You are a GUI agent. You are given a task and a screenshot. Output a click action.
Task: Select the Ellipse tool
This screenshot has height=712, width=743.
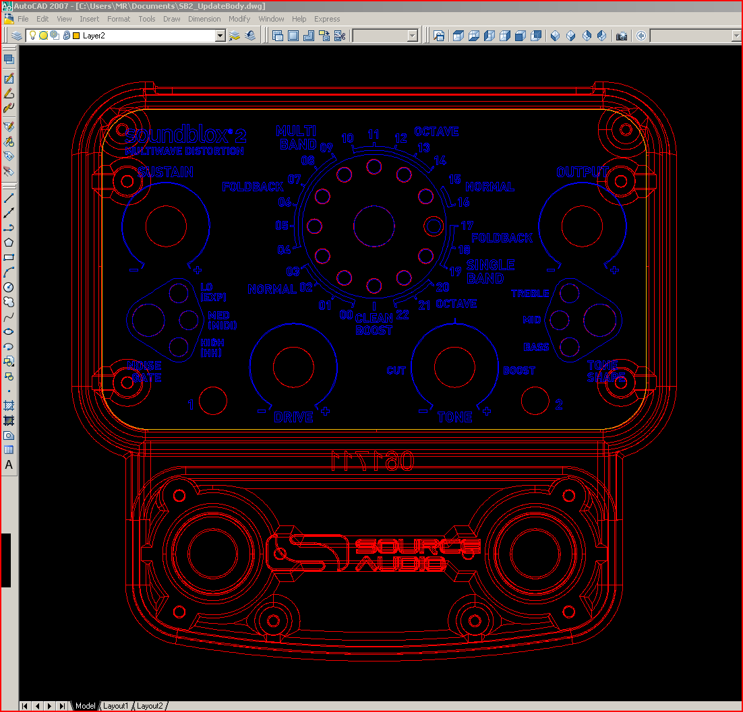point(9,332)
